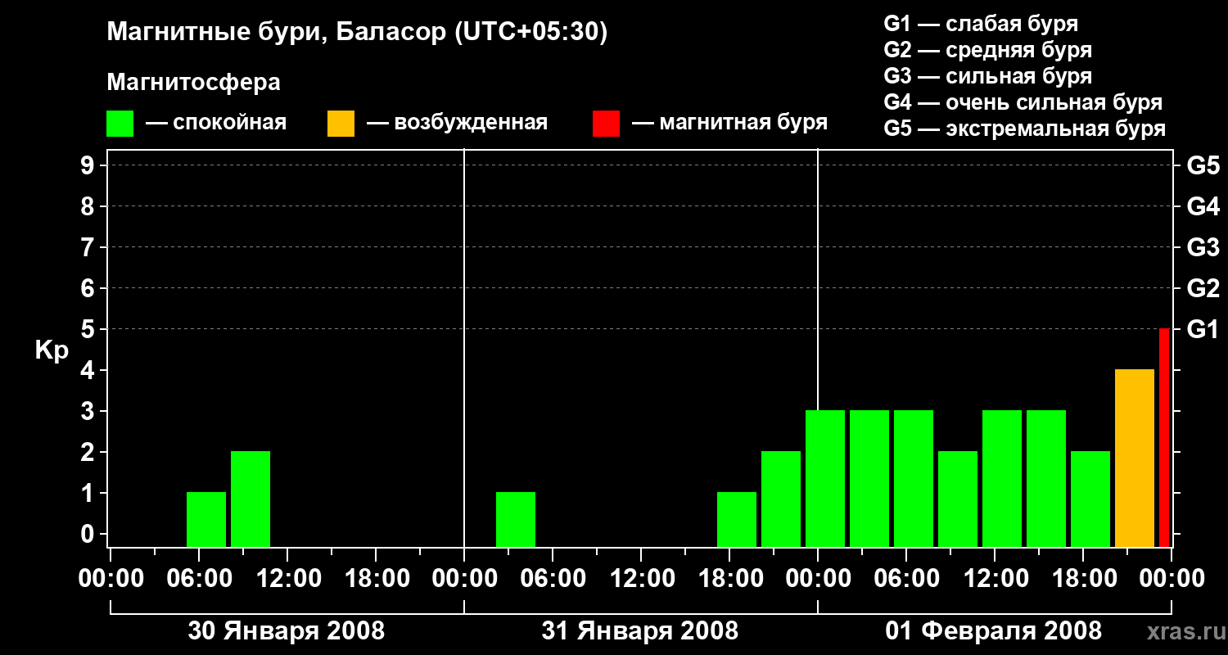Viewport: 1228px width, 655px height.
Task: Click the Kp axis value 7
Action: [x=89, y=247]
